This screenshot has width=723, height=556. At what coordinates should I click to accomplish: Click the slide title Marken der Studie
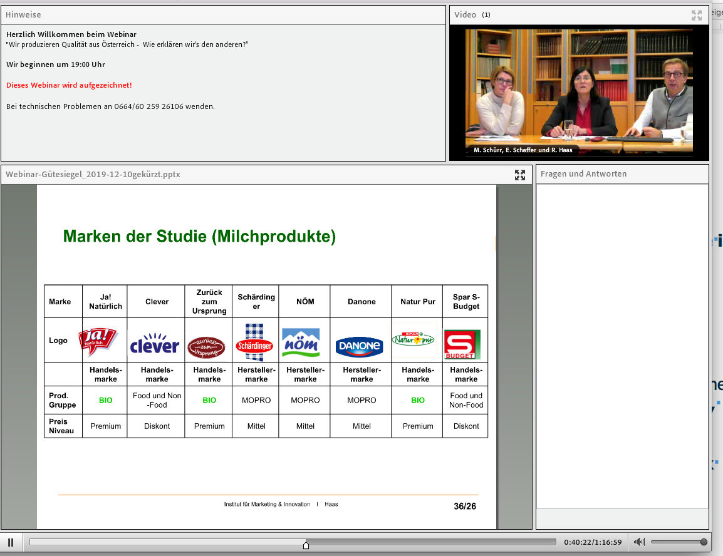[199, 237]
